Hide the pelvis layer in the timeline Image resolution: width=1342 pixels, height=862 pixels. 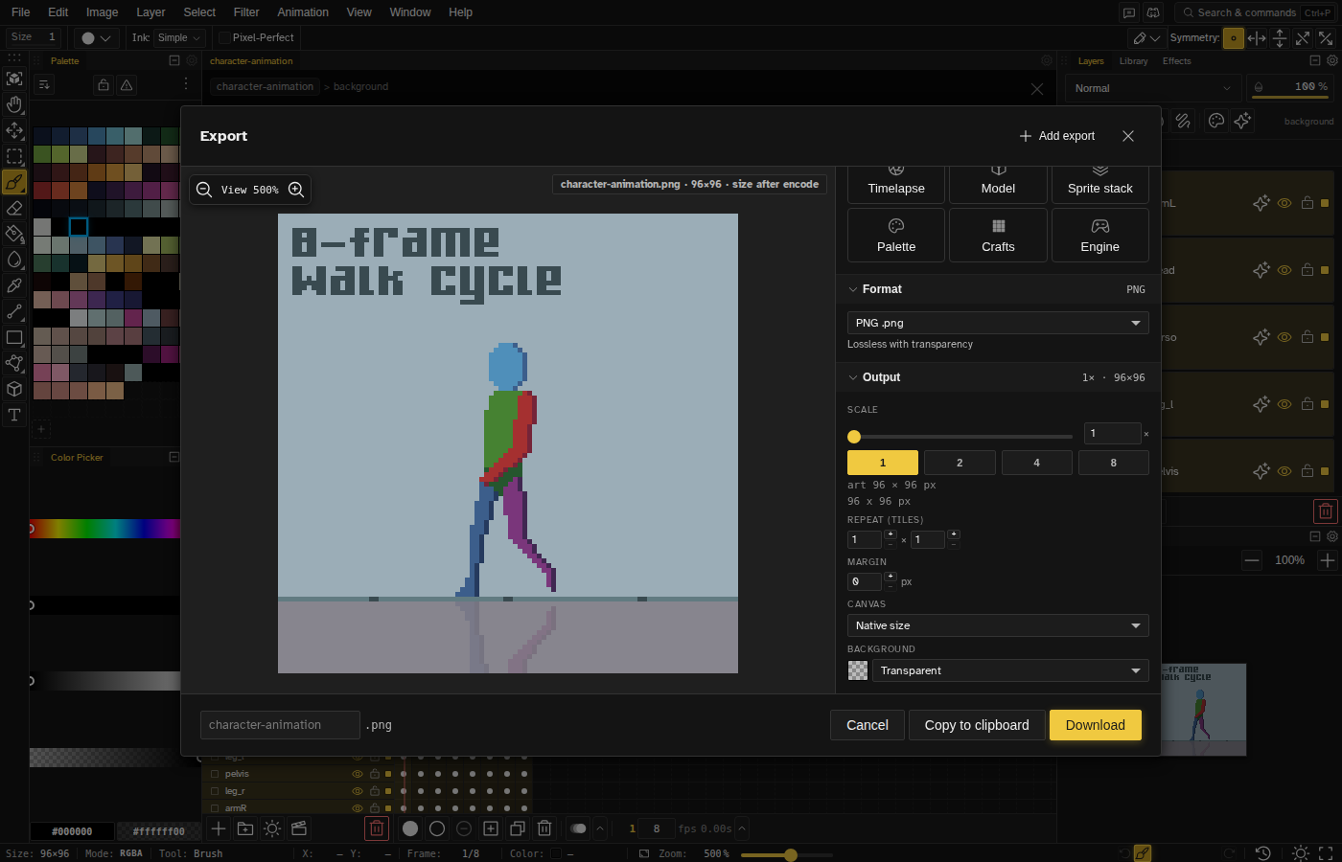coord(358,774)
